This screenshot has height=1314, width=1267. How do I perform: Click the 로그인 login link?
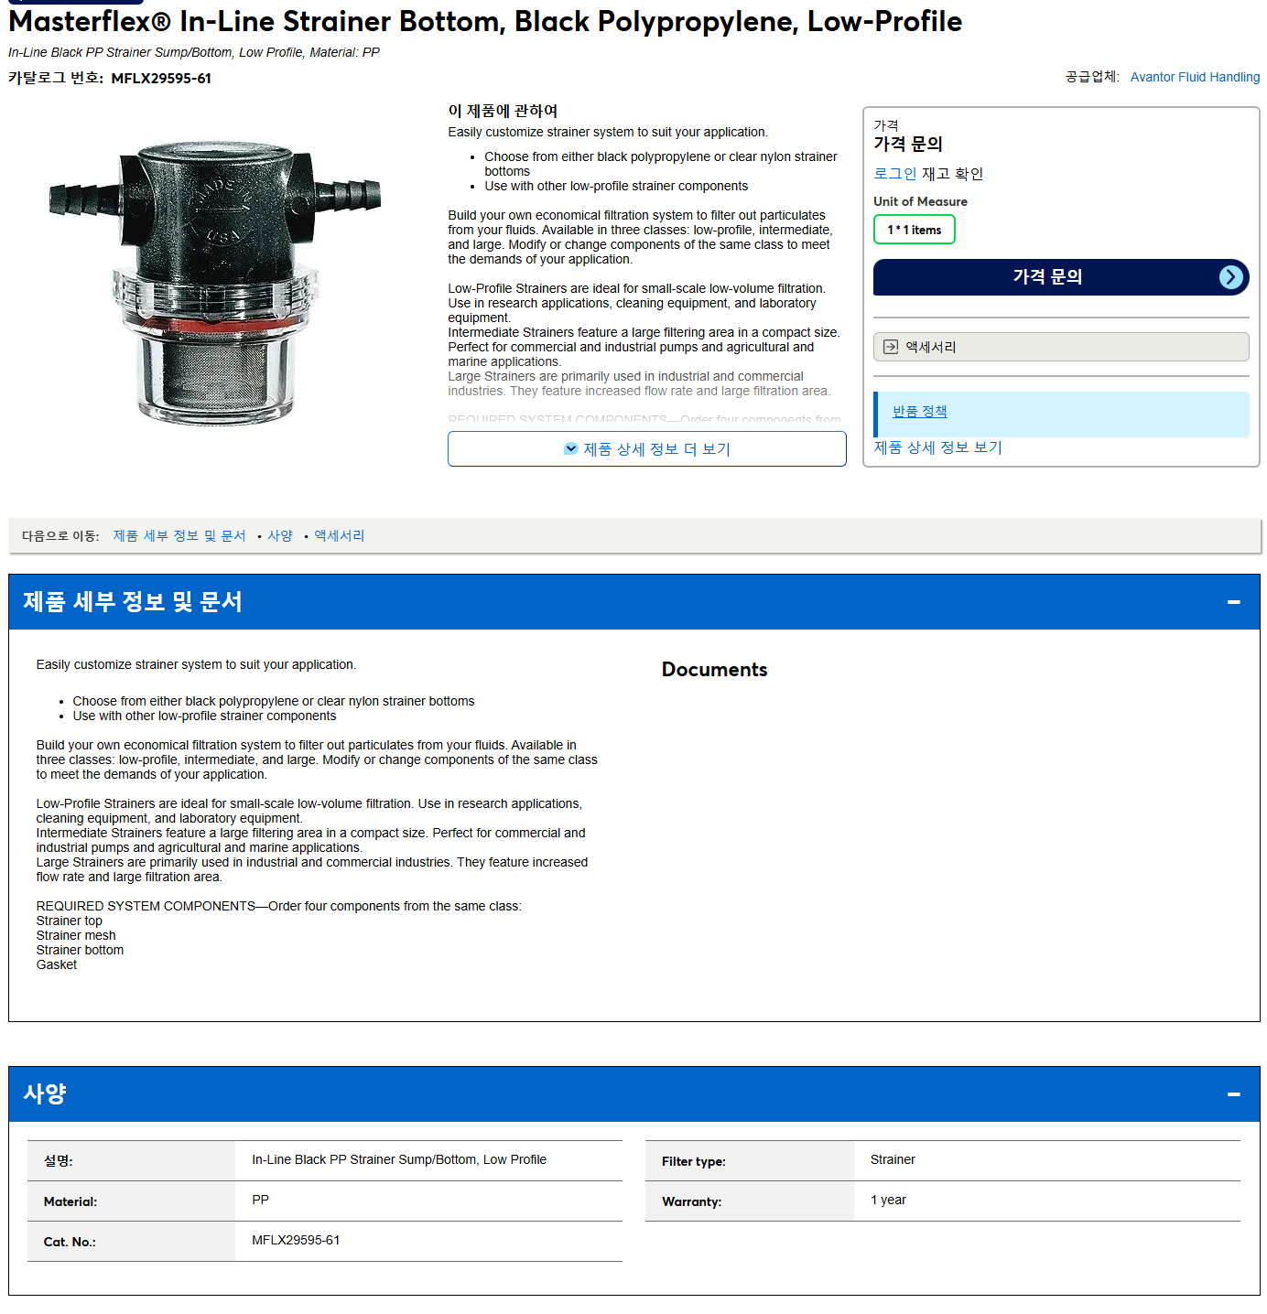pyautogui.click(x=894, y=174)
